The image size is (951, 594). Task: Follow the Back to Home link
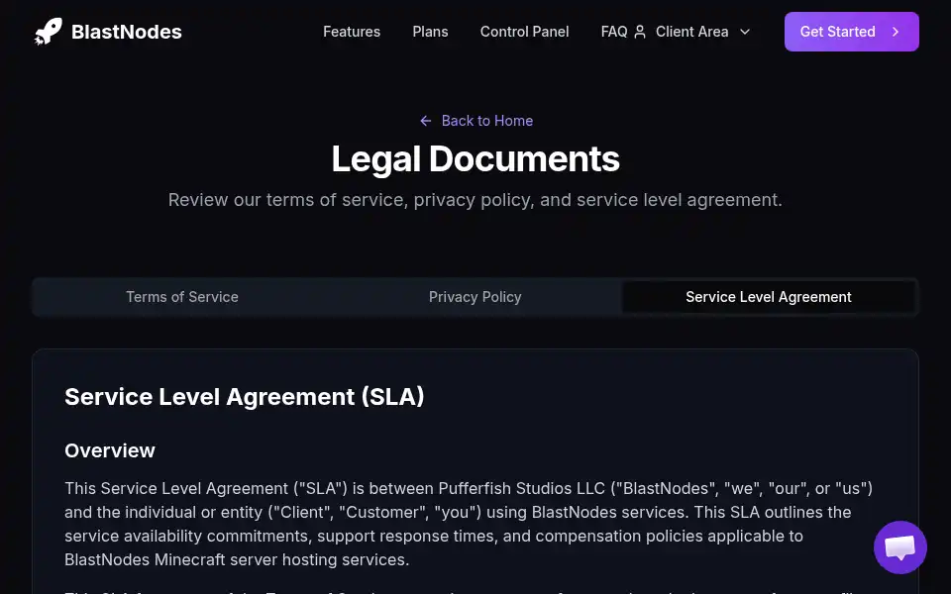pyautogui.click(x=476, y=121)
